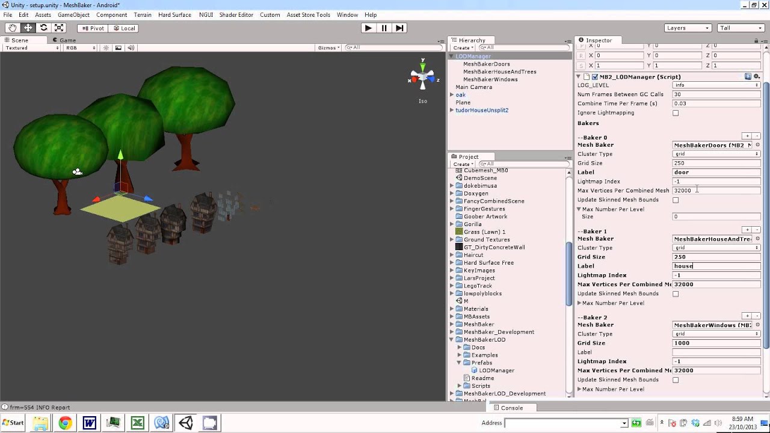Toggle Local/Global handle rotation

click(x=123, y=28)
